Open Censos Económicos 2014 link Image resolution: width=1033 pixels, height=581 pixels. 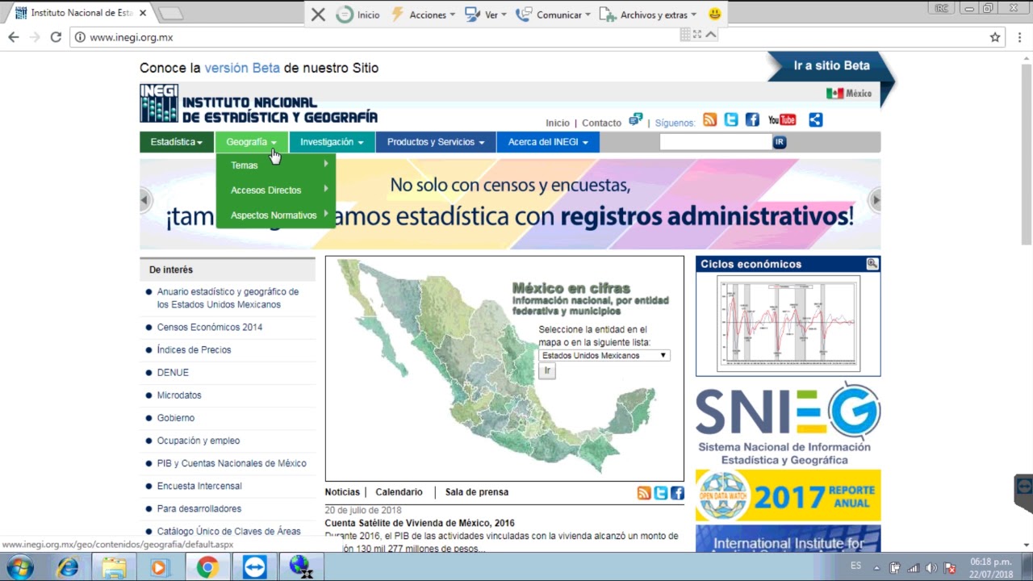point(210,328)
